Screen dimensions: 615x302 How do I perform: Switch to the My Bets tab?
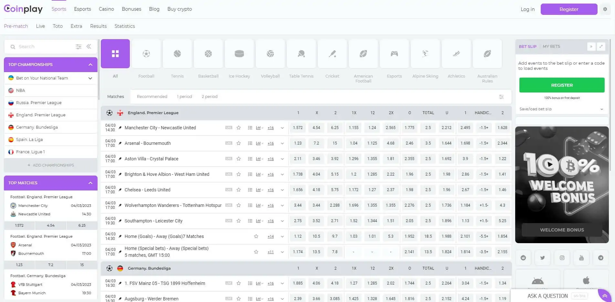pos(551,47)
